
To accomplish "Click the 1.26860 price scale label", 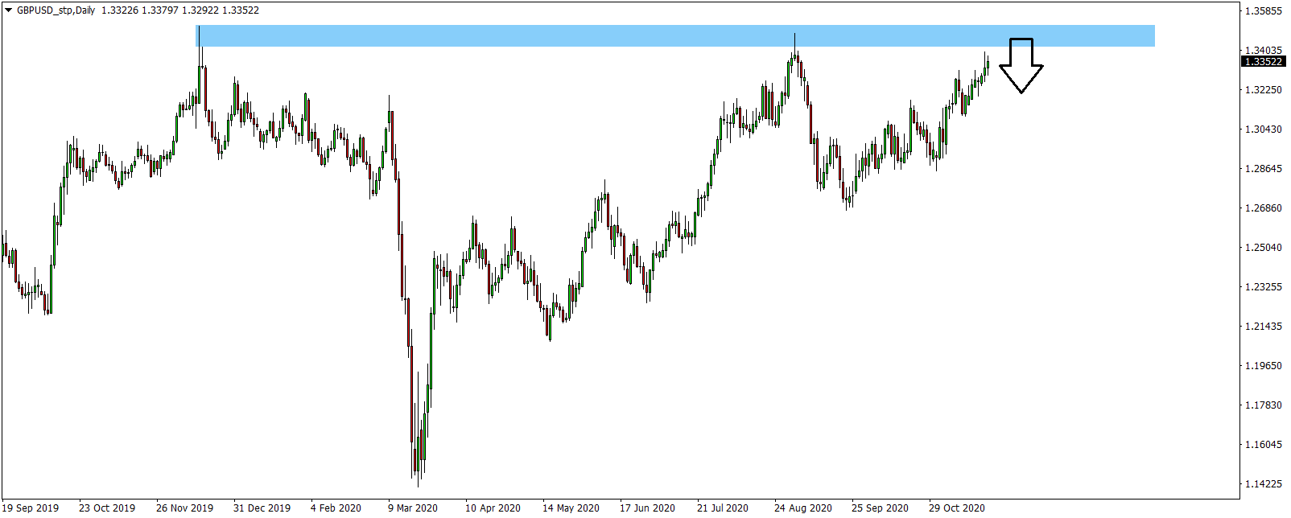I will pyautogui.click(x=1264, y=208).
